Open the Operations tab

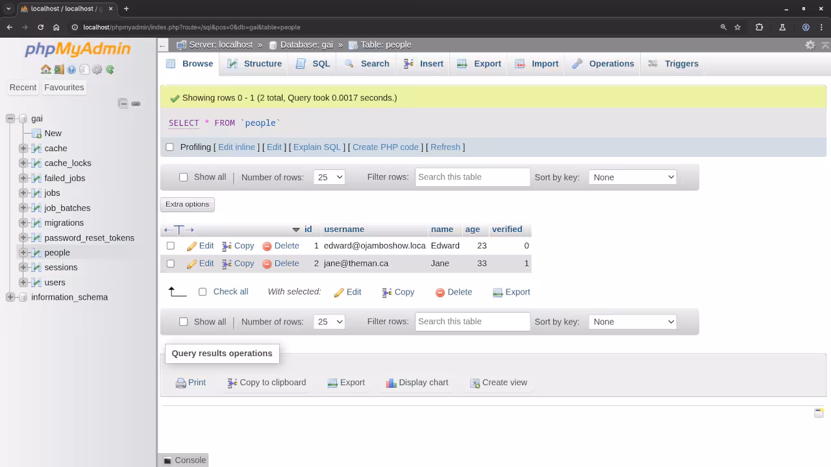[x=603, y=64]
